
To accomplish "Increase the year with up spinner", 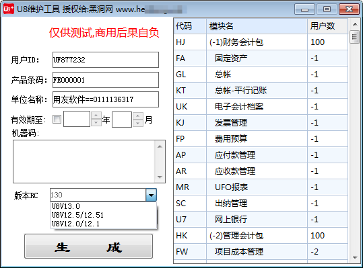I will pos(96,116).
